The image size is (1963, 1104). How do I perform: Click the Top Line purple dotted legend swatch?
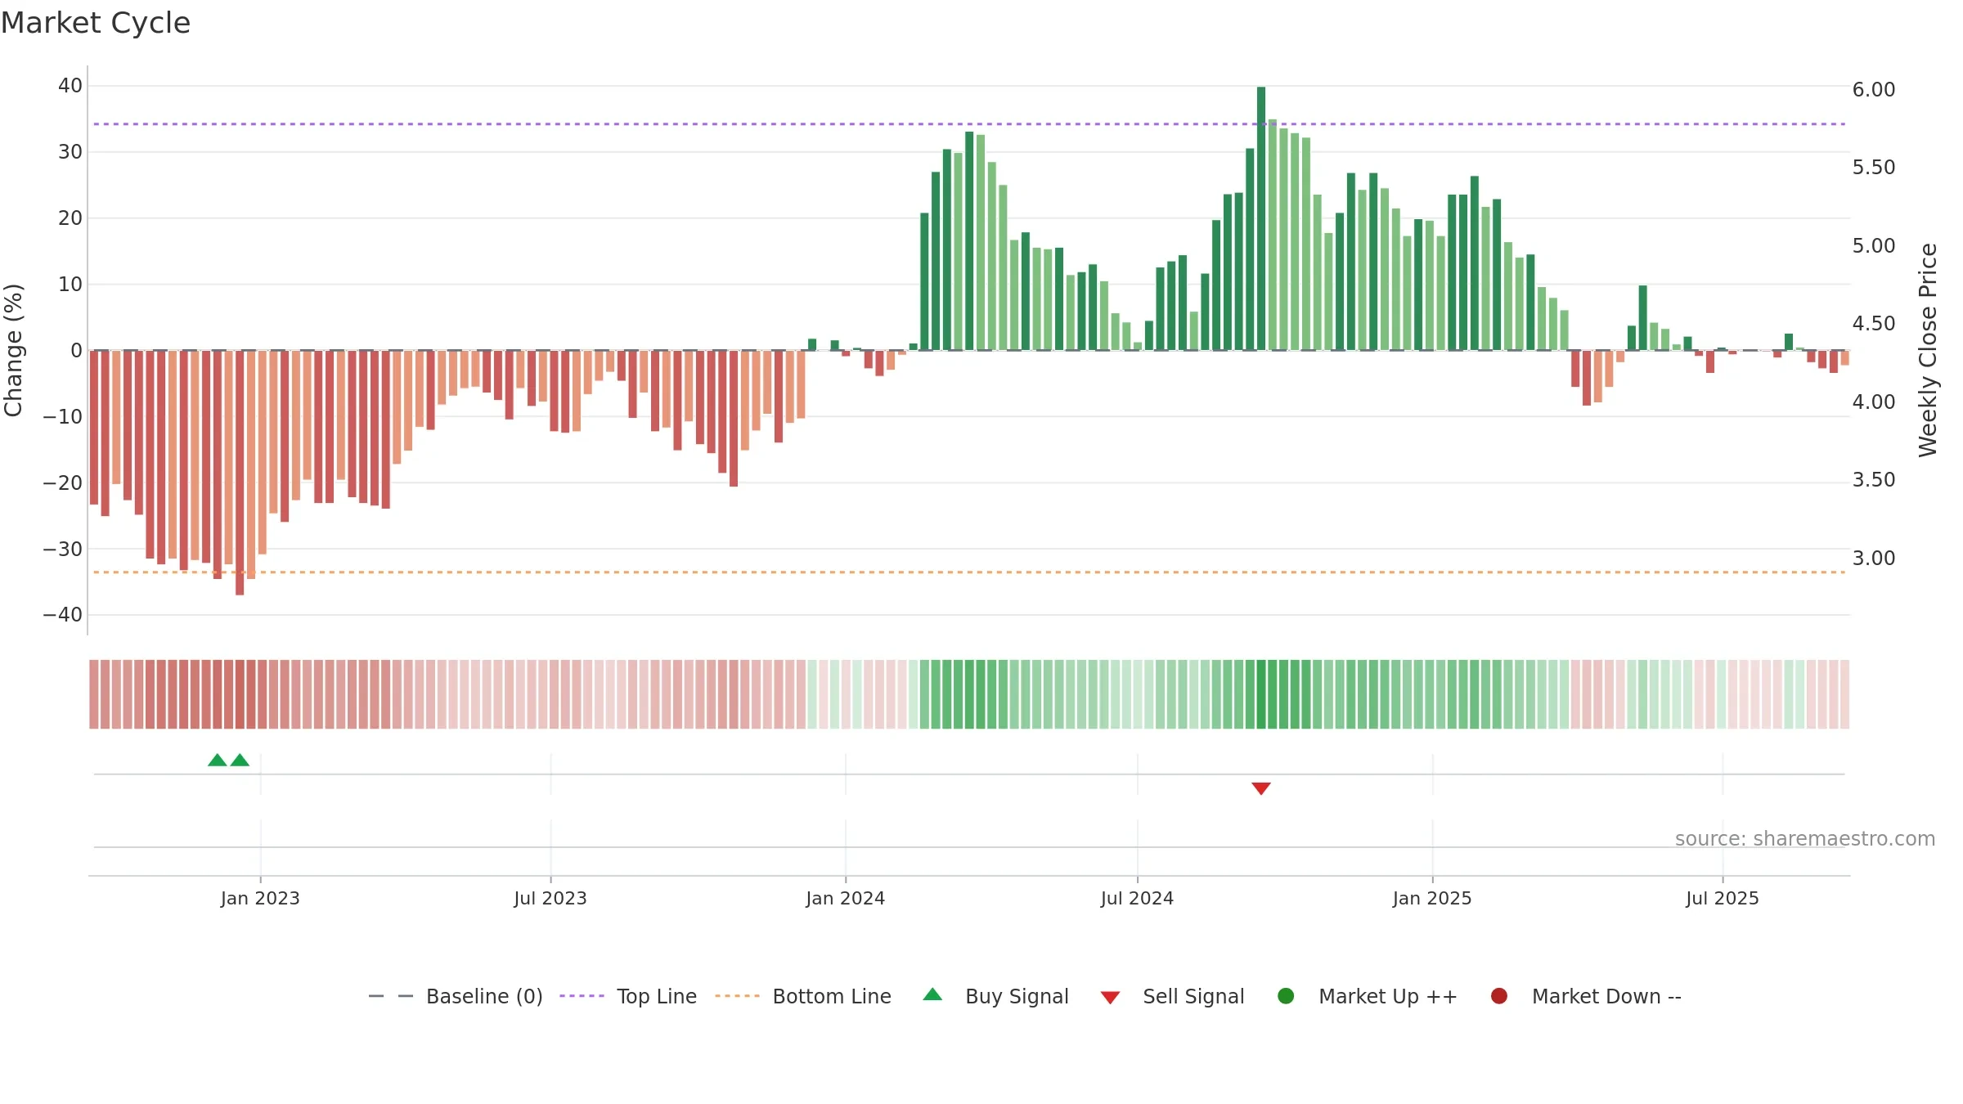582,996
